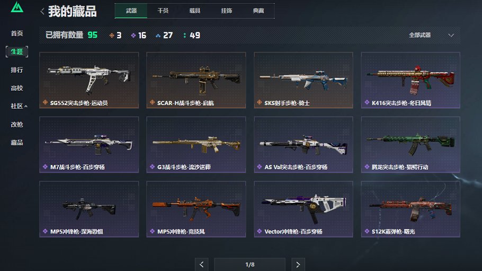Switch to the 干员 tab
The image size is (482, 271).
point(163,11)
